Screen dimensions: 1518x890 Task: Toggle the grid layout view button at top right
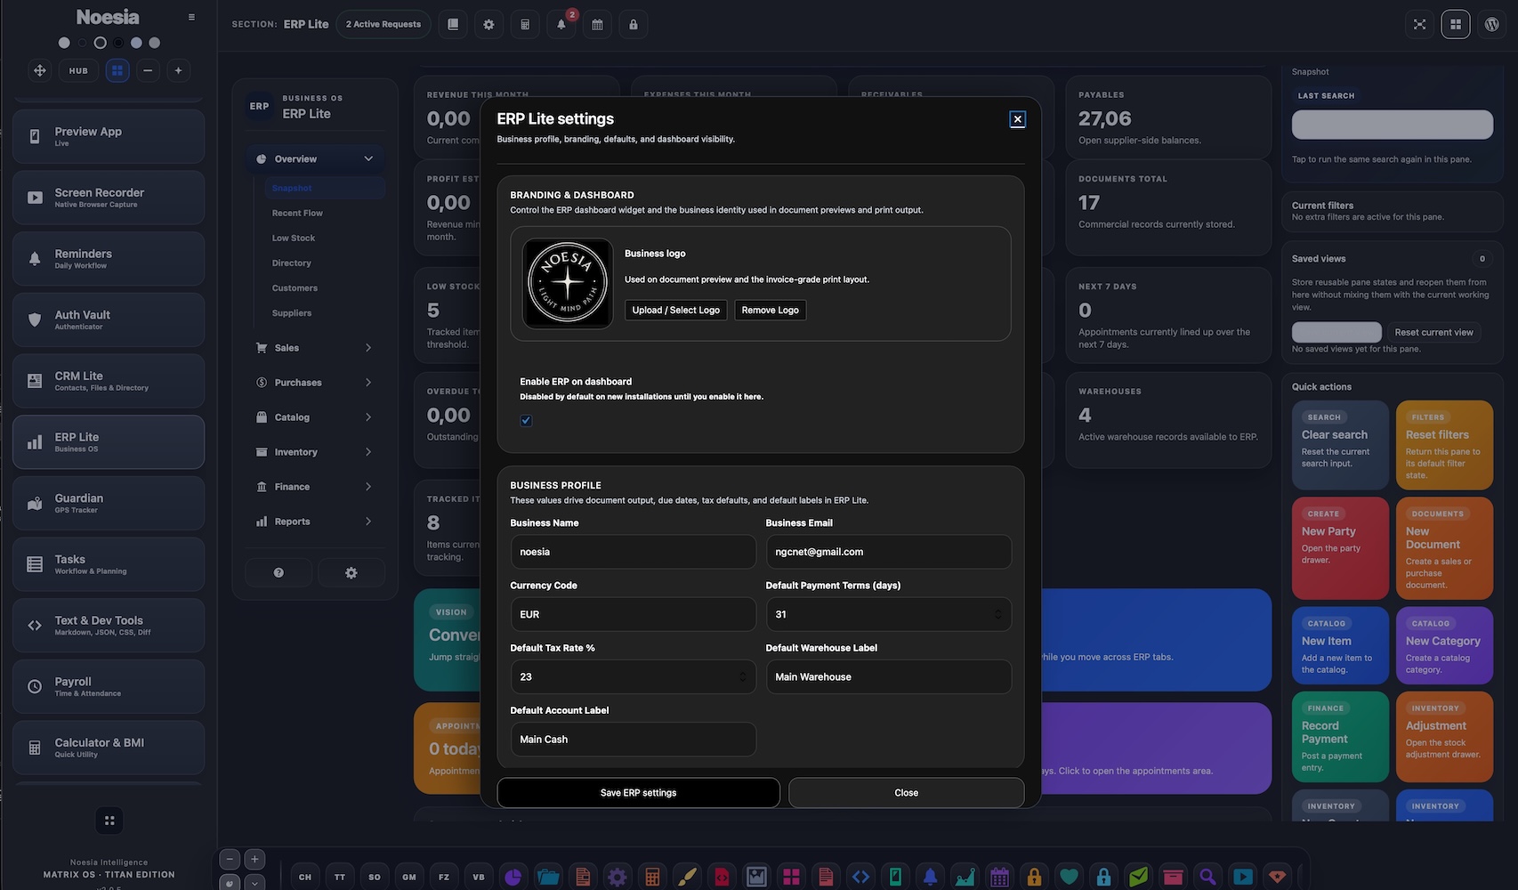pos(1456,24)
